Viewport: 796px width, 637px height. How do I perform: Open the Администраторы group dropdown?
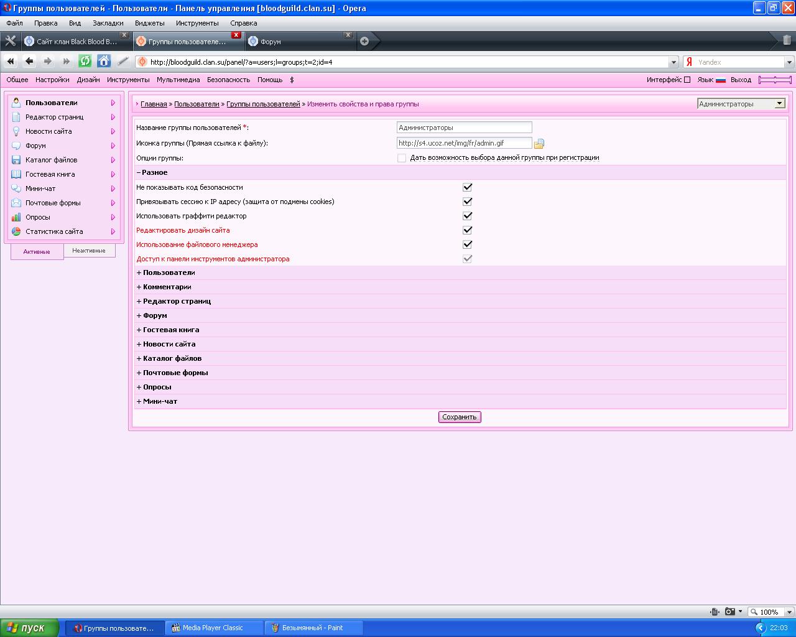[x=741, y=104]
